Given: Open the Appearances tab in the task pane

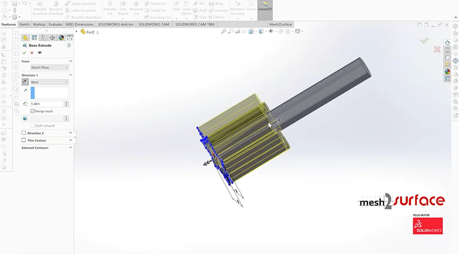Looking at the screenshot, I should pyautogui.click(x=447, y=71).
